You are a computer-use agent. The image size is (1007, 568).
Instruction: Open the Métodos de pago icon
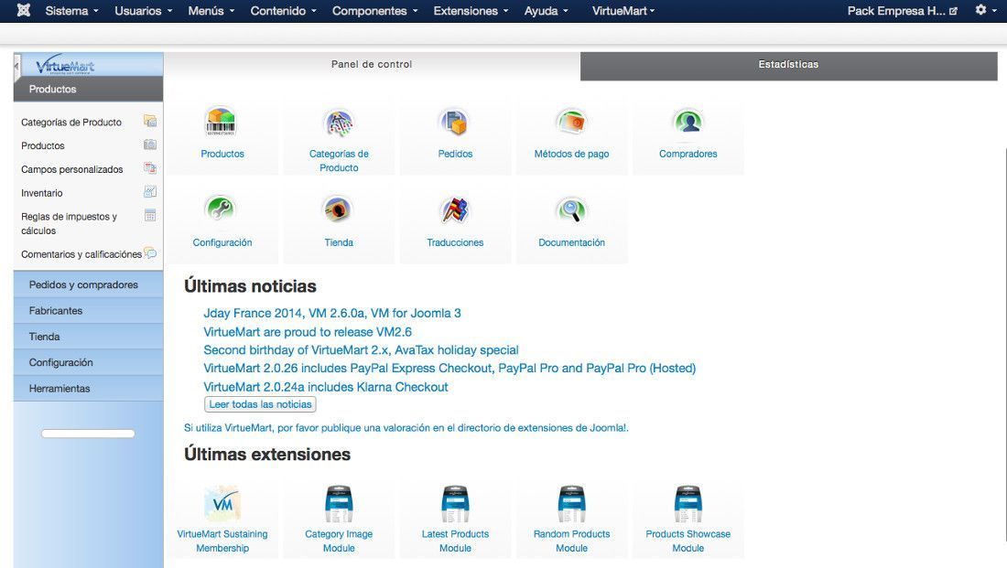[x=571, y=122]
